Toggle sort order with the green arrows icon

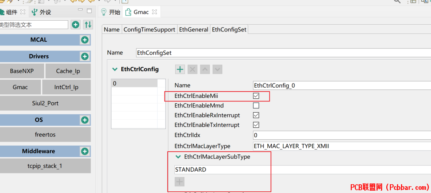pyautogui.click(x=88, y=25)
